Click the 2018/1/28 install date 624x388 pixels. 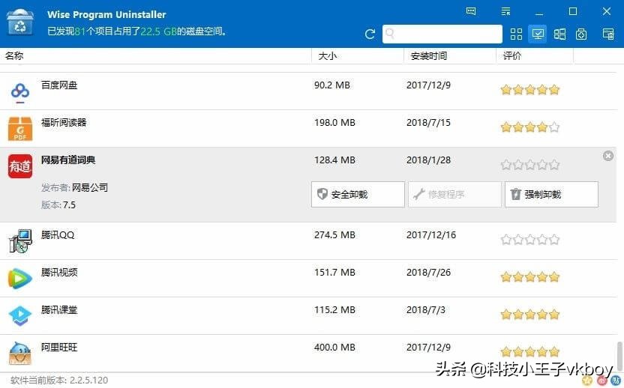428,160
